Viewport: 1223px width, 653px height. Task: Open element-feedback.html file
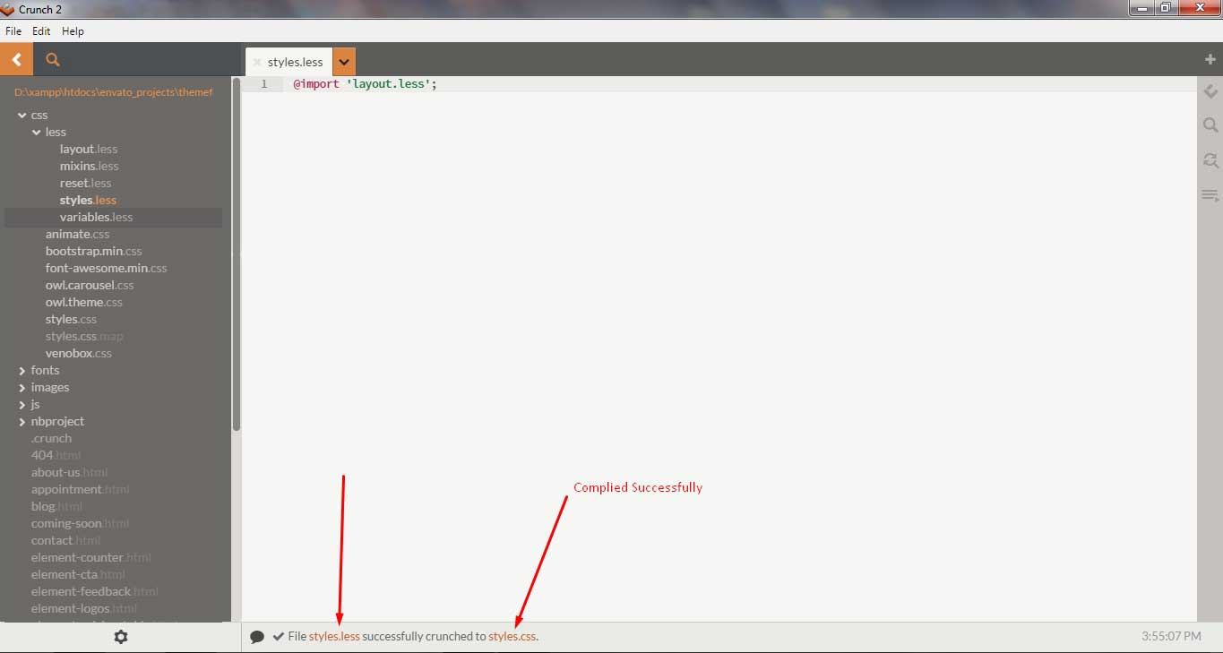[94, 591]
